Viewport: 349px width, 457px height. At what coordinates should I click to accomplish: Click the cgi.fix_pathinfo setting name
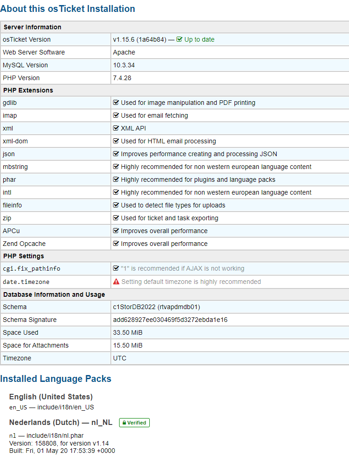(x=32, y=268)
